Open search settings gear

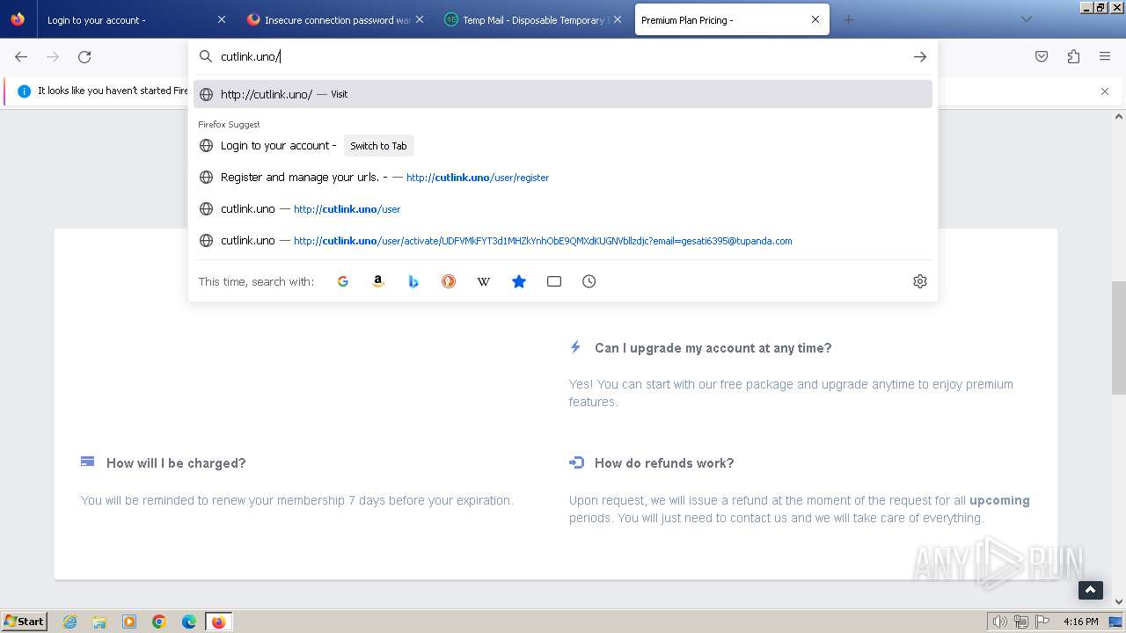point(920,281)
